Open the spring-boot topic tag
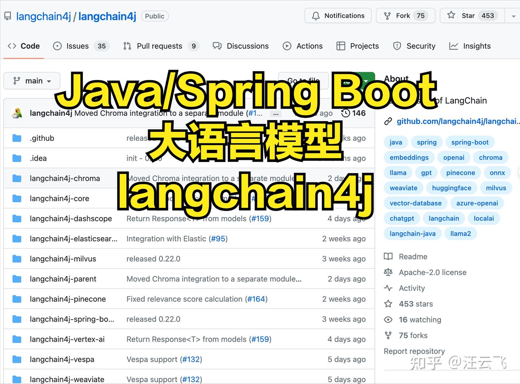520x384 pixels. (x=470, y=142)
